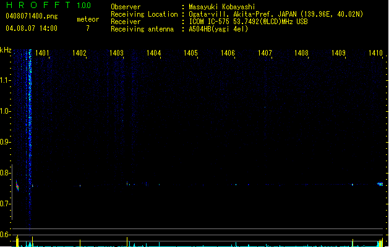Click the 1404 time axis marker
This screenshot has height=247, width=389.
pos(153,53)
